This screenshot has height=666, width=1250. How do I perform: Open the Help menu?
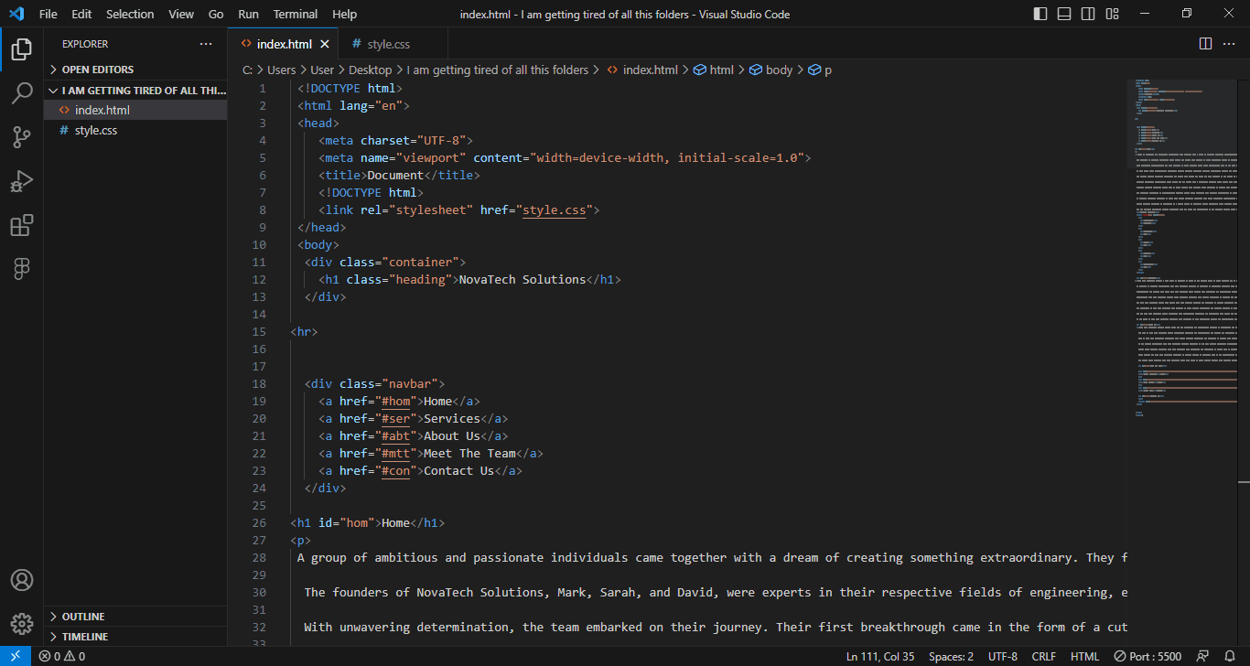(x=345, y=14)
